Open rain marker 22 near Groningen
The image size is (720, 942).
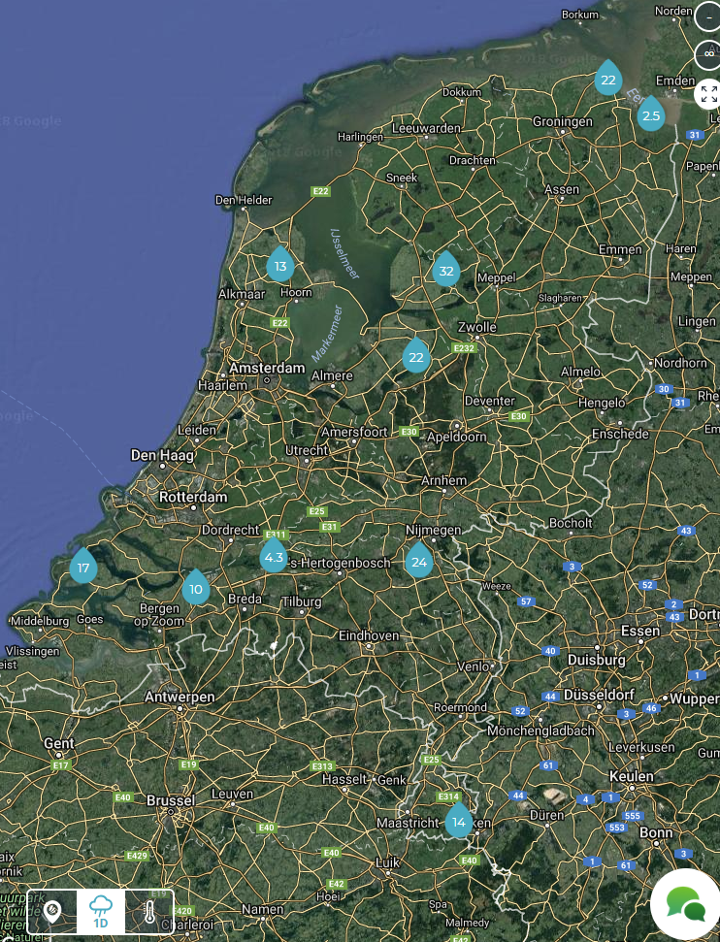coord(608,80)
